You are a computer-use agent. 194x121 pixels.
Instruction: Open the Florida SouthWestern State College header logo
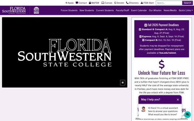[14, 10]
